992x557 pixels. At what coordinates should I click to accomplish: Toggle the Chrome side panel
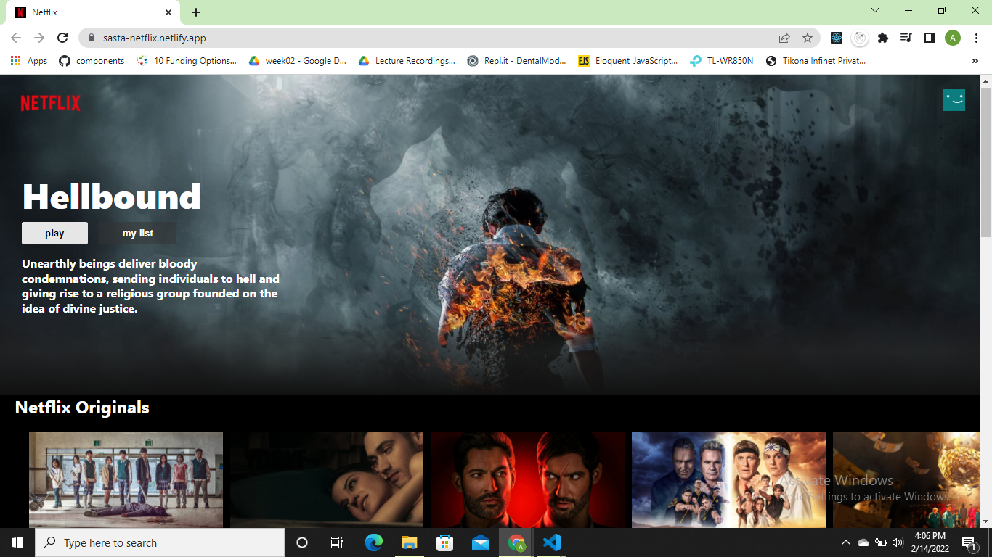coord(929,38)
